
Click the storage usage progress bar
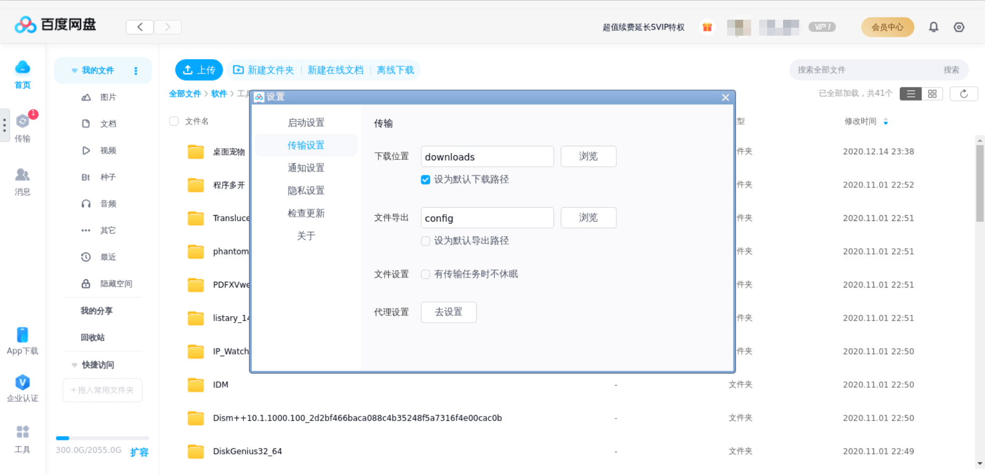[102, 438]
